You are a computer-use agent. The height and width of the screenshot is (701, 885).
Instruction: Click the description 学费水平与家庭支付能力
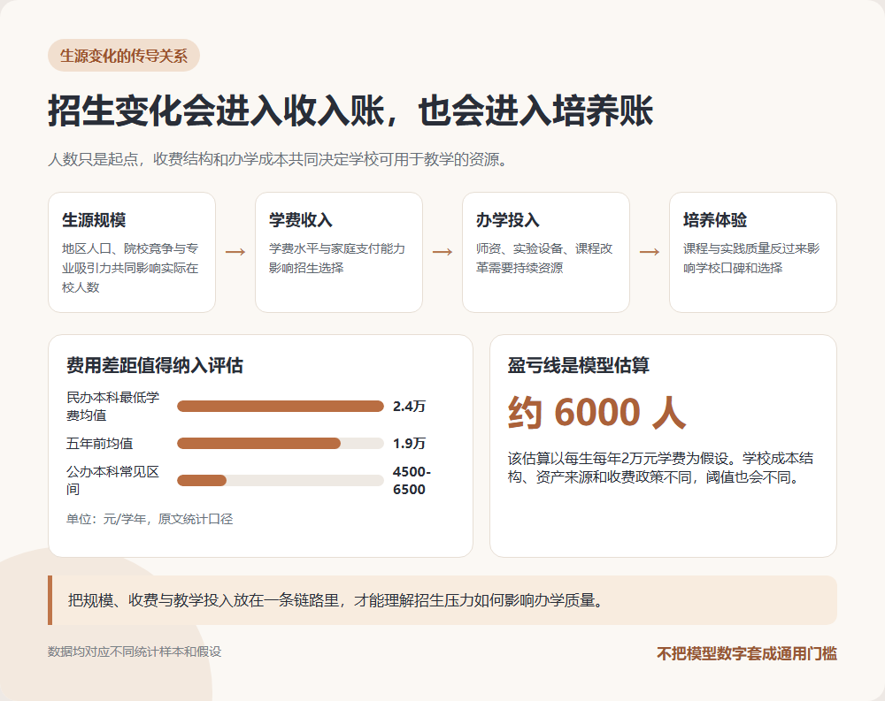tap(337, 258)
